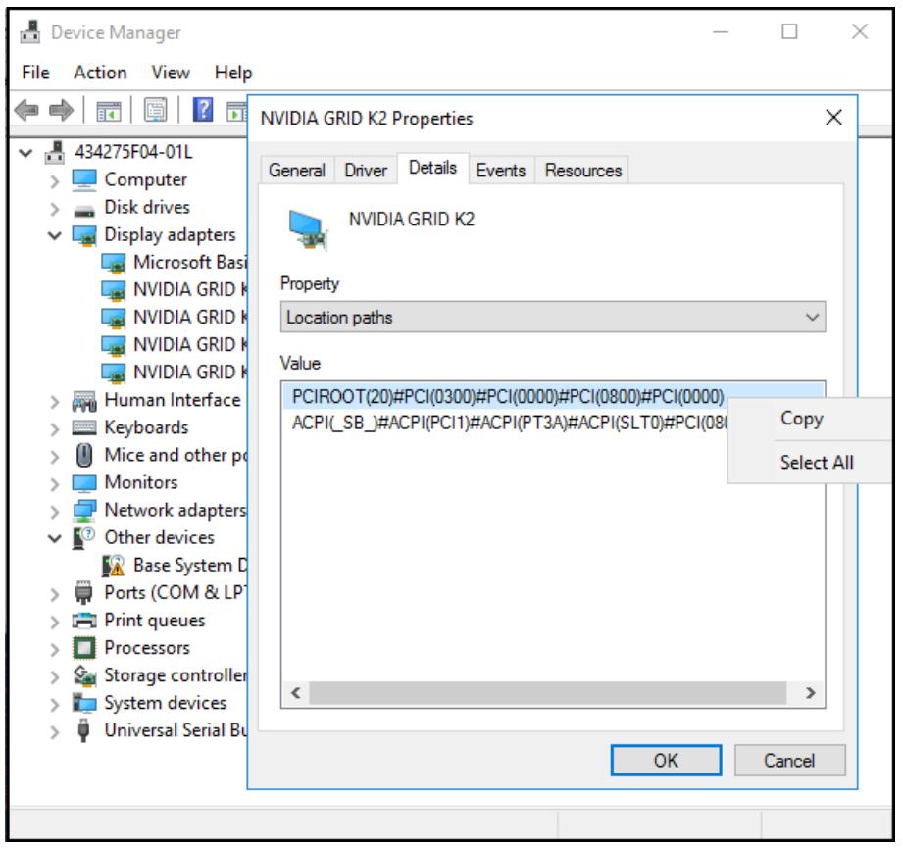Click the Ports (COM & LPT) icon
The image size is (903, 848).
coord(84,592)
